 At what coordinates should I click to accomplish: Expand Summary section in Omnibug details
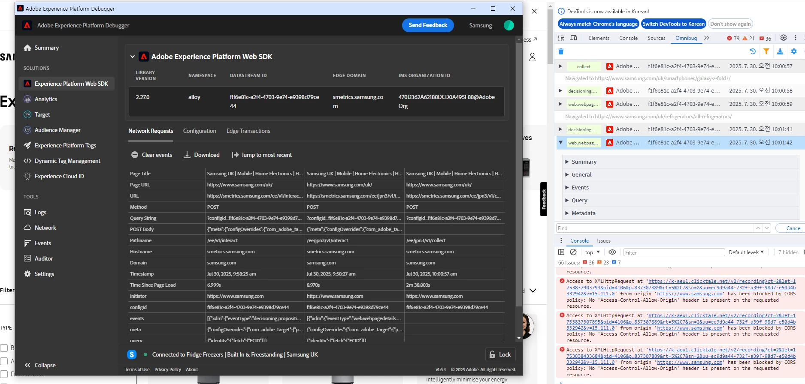coord(681,162)
